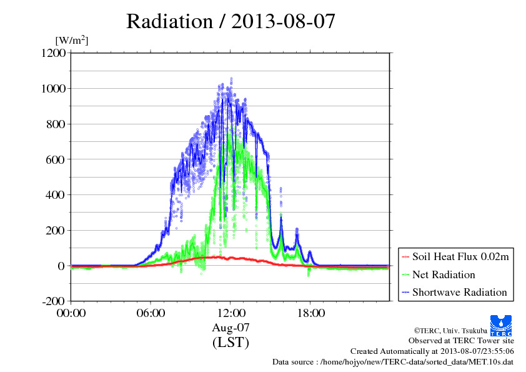This screenshot has width=526, height=372.
Task: Click the 600 y-axis value
Action: [x=56, y=159]
